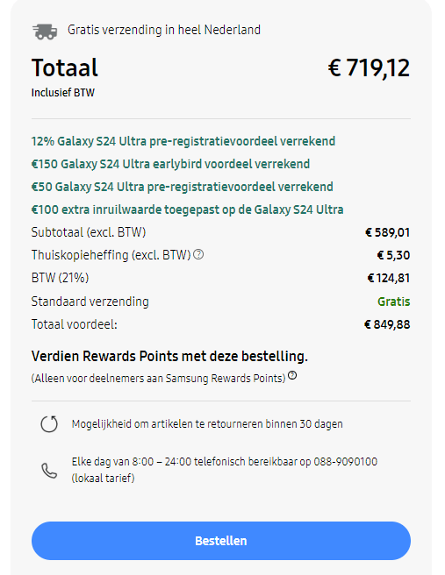445x575 pixels.
Task: Click Verdien Rewards Points met deze bestelling
Action: tap(169, 356)
